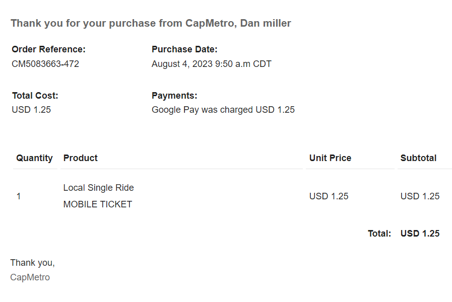The height and width of the screenshot is (302, 452).
Task: Click the Total Cost label
Action: coord(35,96)
